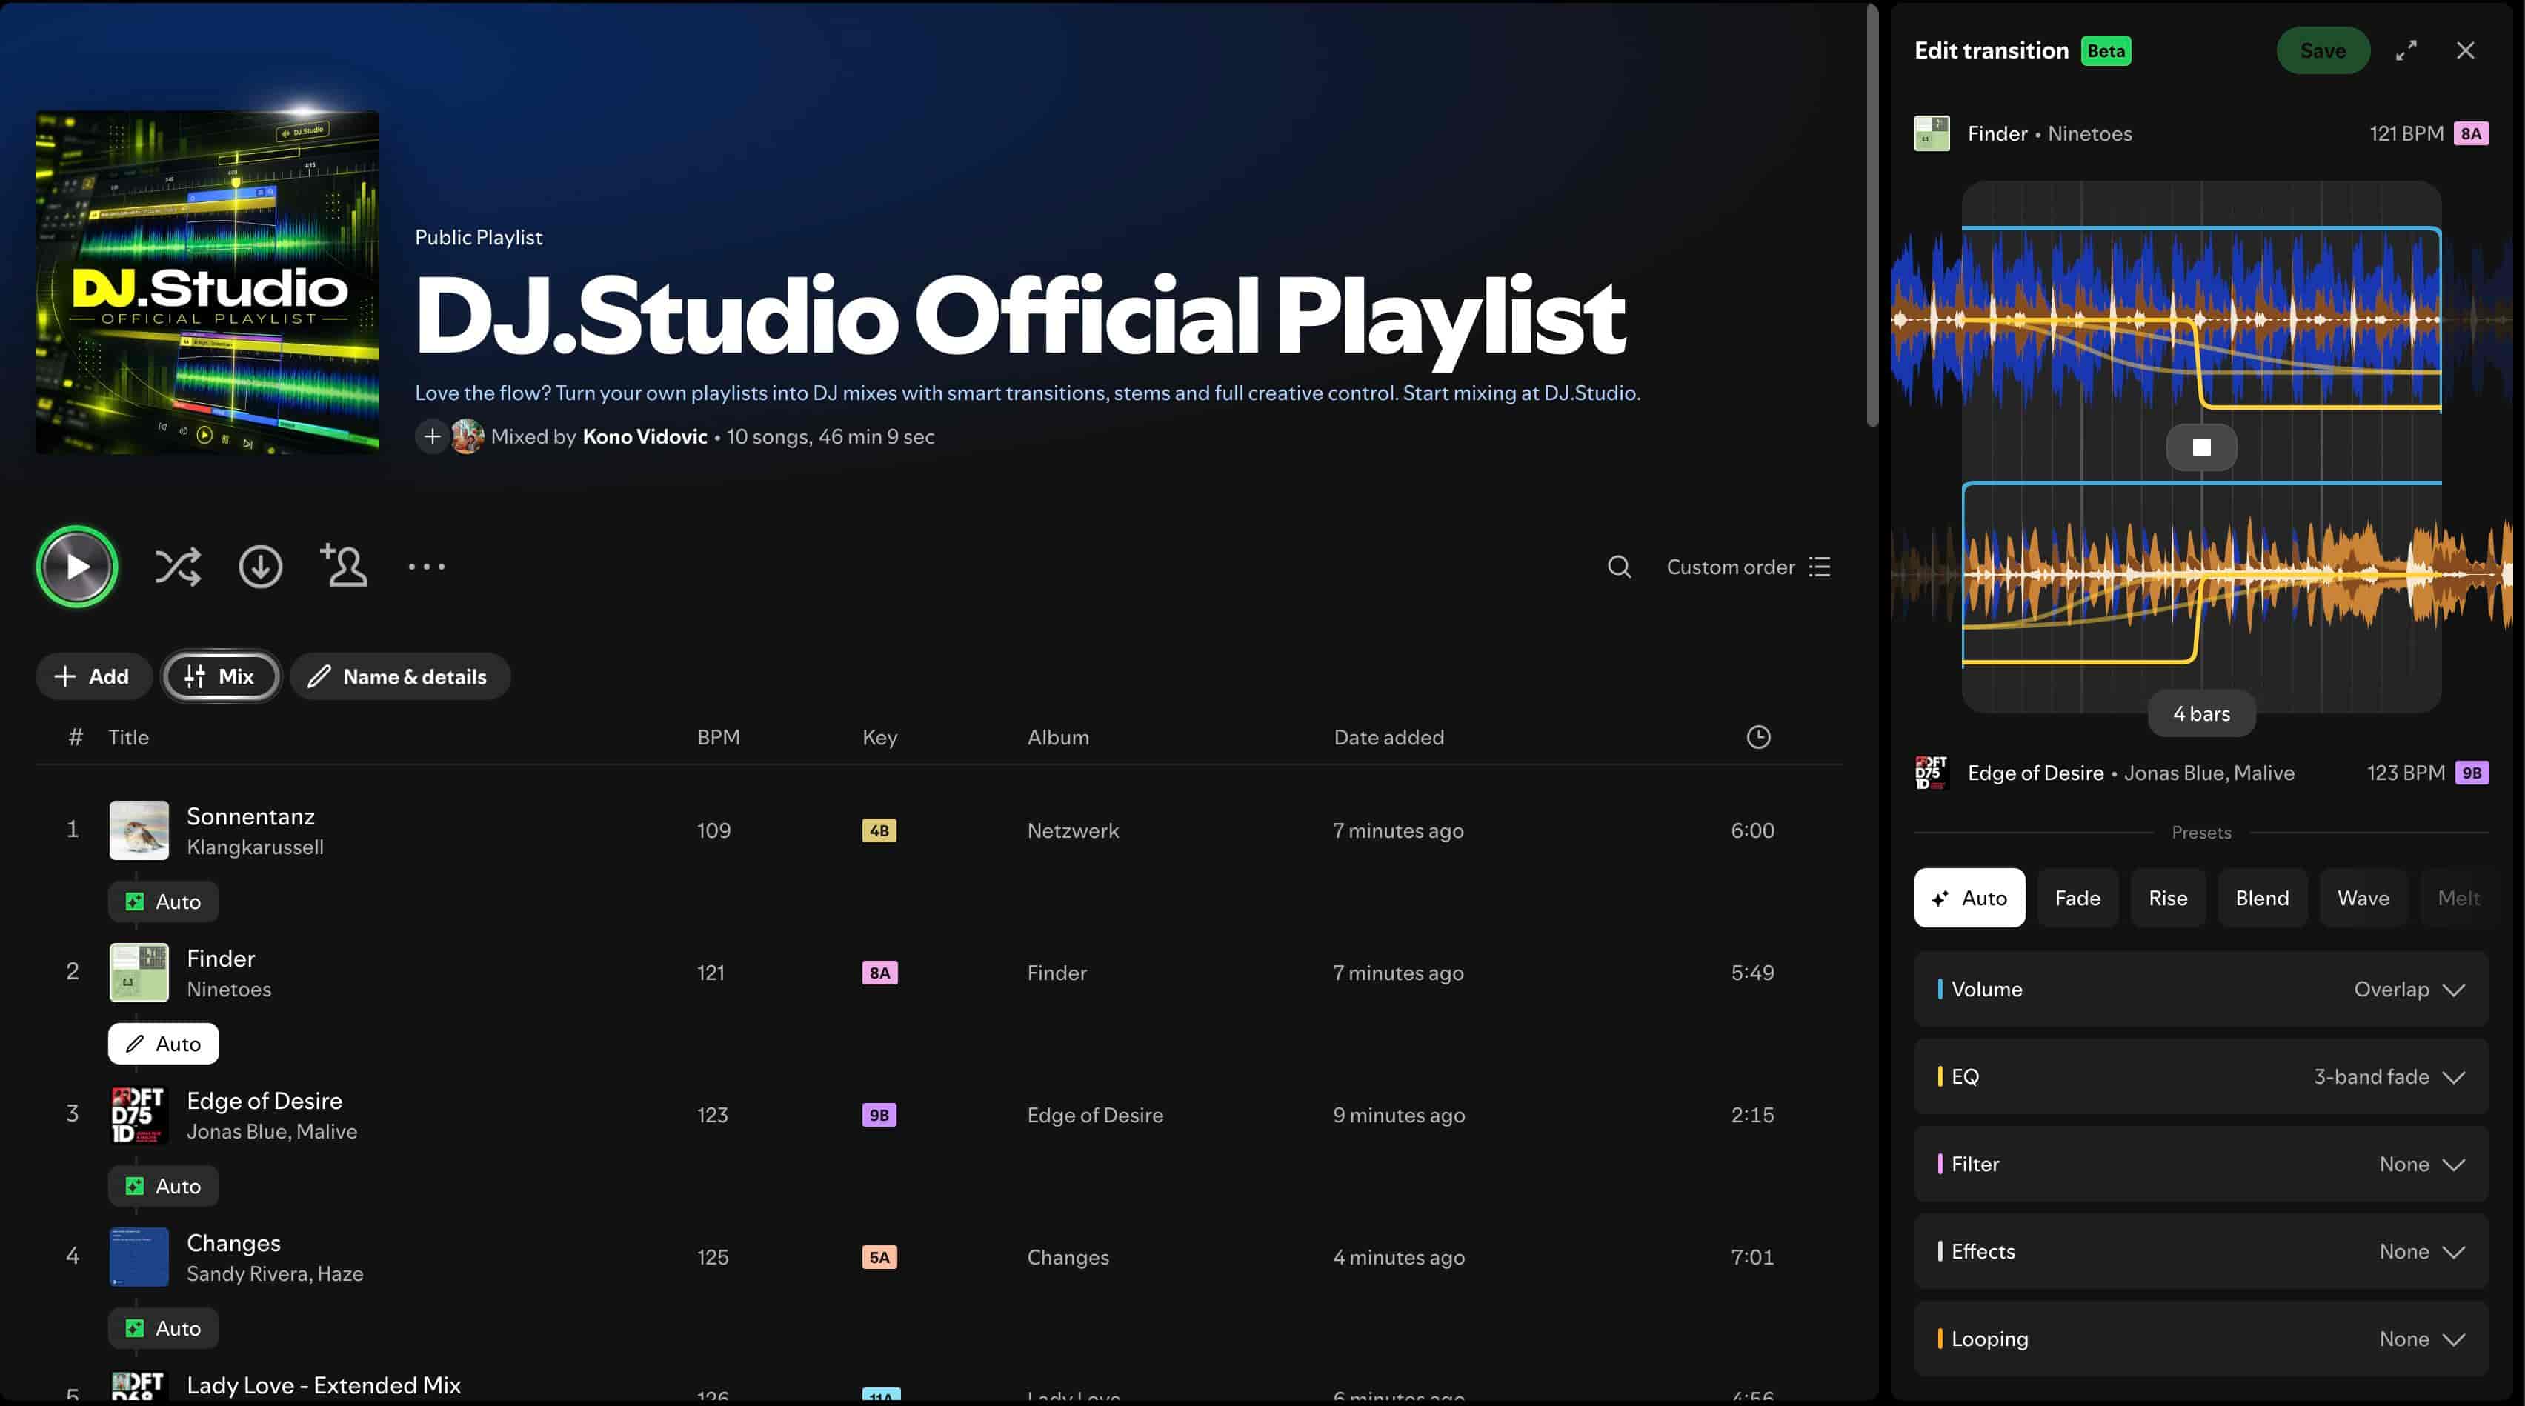
Task: Click the Finder album art in track list
Action: pyautogui.click(x=139, y=972)
